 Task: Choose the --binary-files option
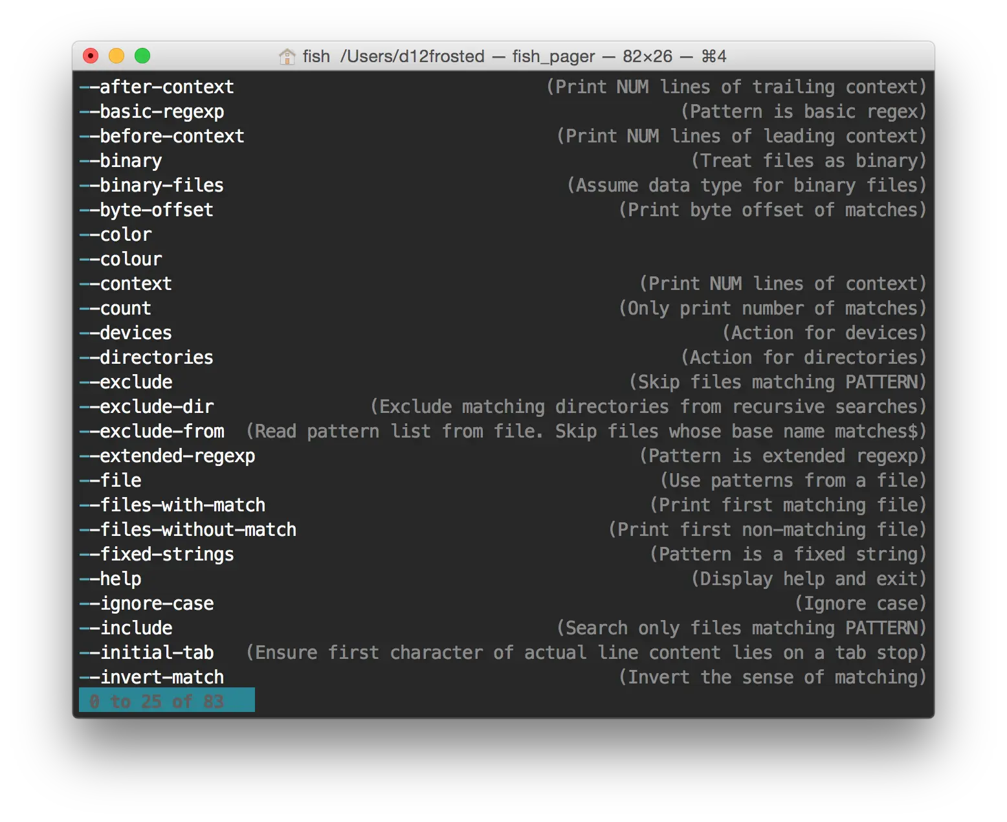[x=151, y=186]
